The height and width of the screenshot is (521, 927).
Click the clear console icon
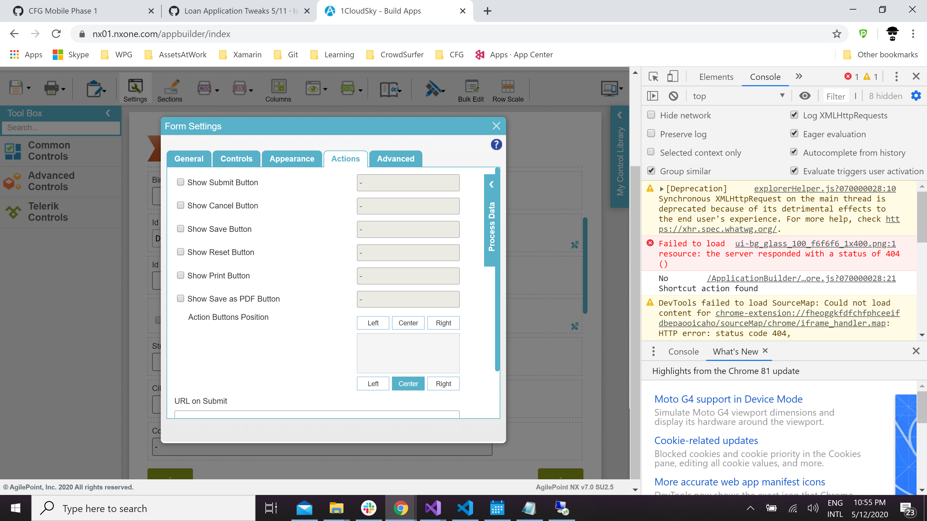pyautogui.click(x=673, y=96)
